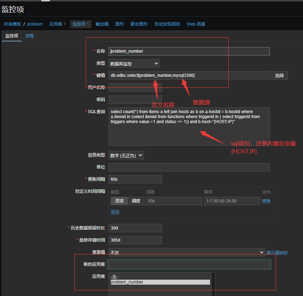This screenshot has height=296, width=303.
Task: Open the Web 场景 section
Action: tap(196, 24)
